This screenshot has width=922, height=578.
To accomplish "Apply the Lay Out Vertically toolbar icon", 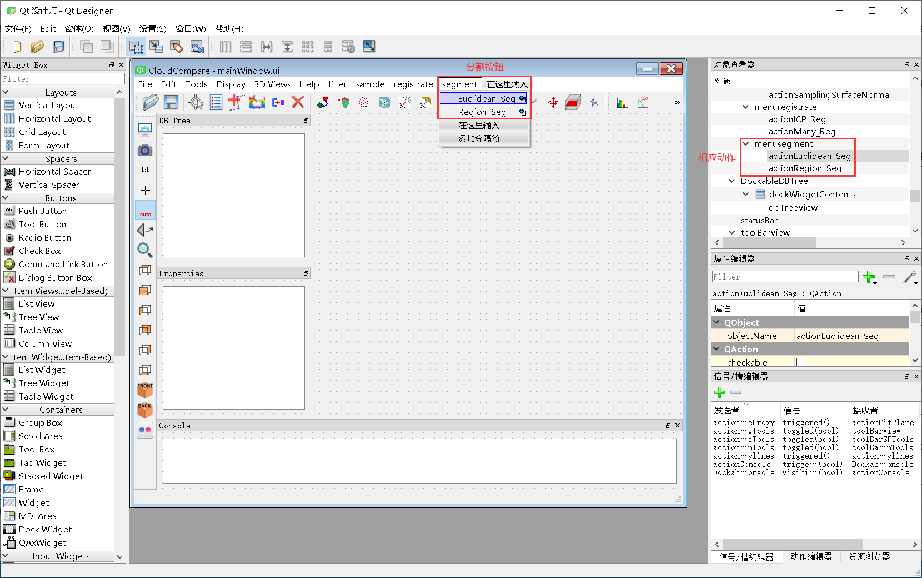I will (x=246, y=47).
